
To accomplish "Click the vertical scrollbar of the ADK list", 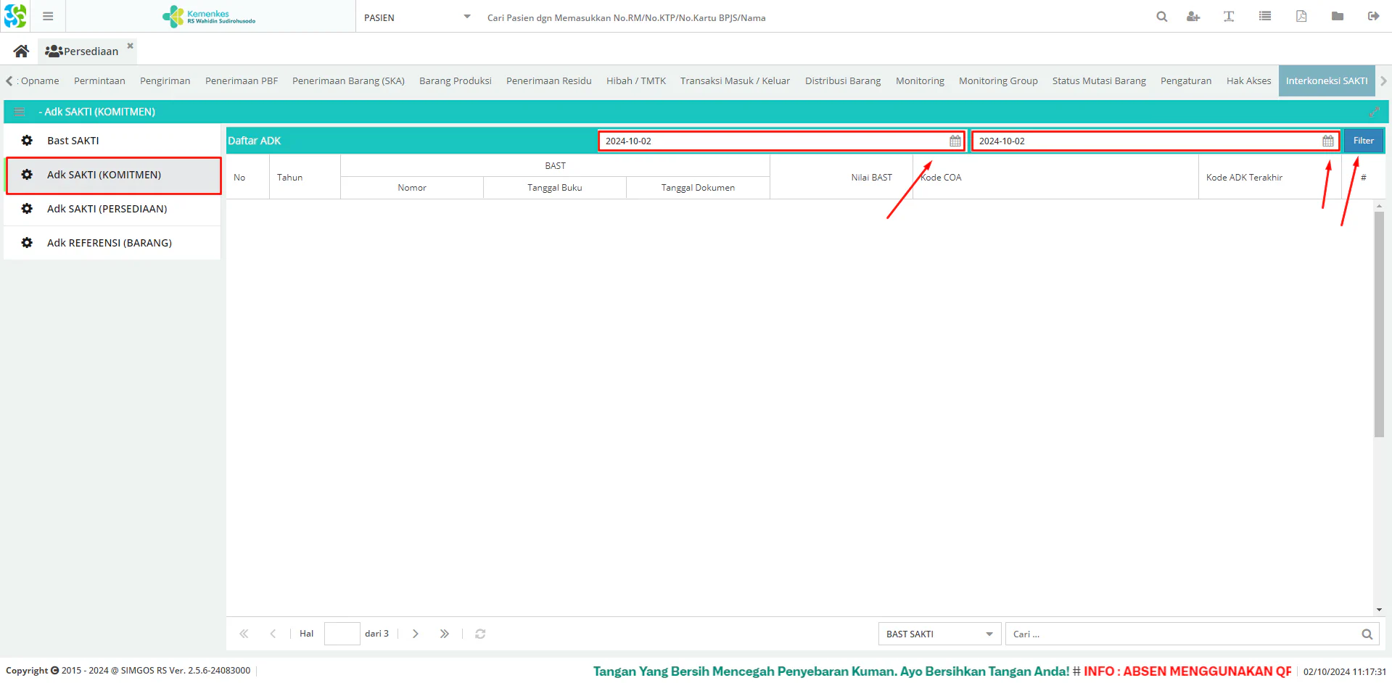I will coord(1379,325).
